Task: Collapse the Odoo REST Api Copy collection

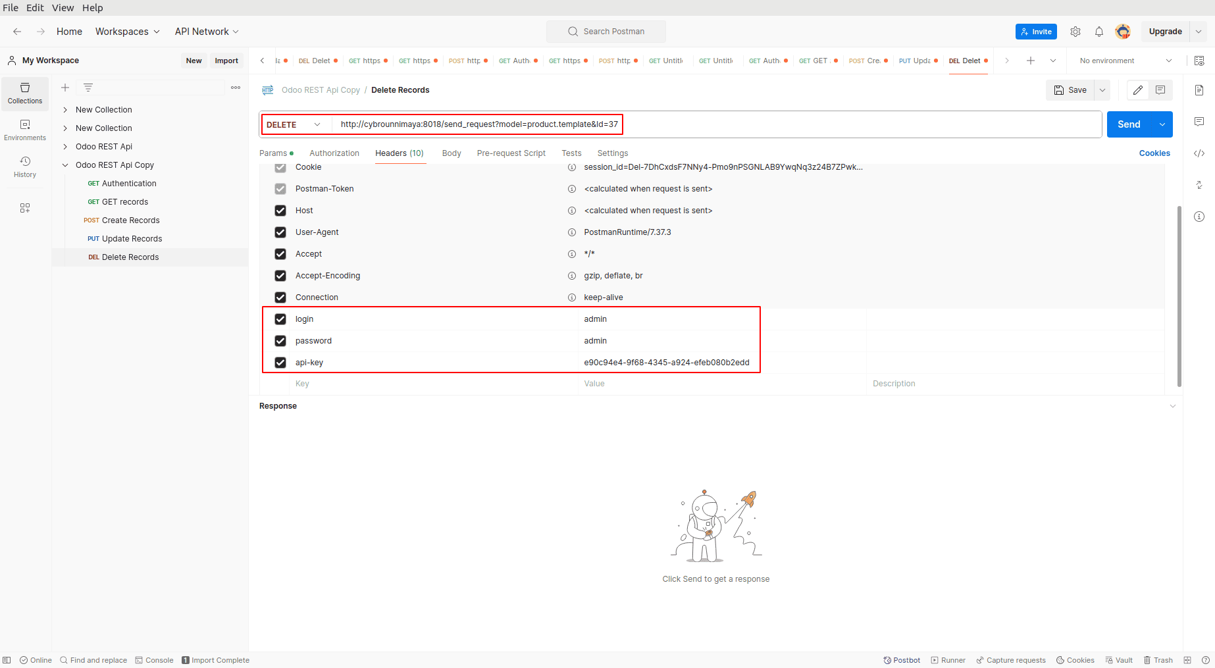Action: [x=65, y=165]
